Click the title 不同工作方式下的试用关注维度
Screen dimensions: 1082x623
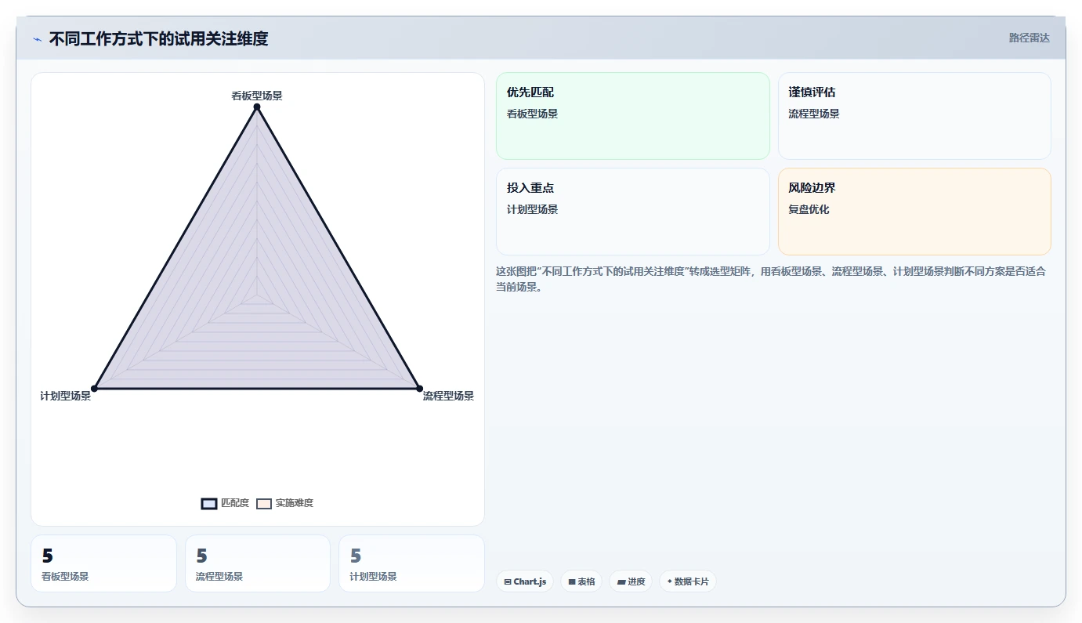[x=158, y=39]
